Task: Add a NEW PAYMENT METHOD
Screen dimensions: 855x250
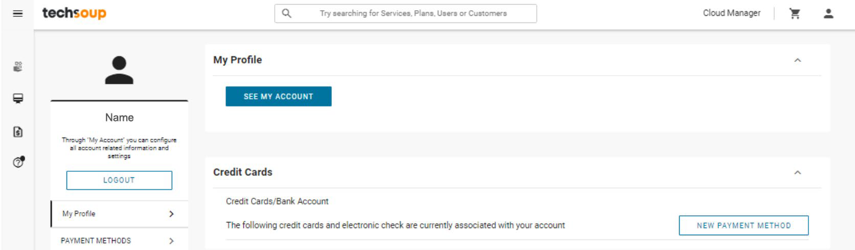Action: [x=744, y=225]
